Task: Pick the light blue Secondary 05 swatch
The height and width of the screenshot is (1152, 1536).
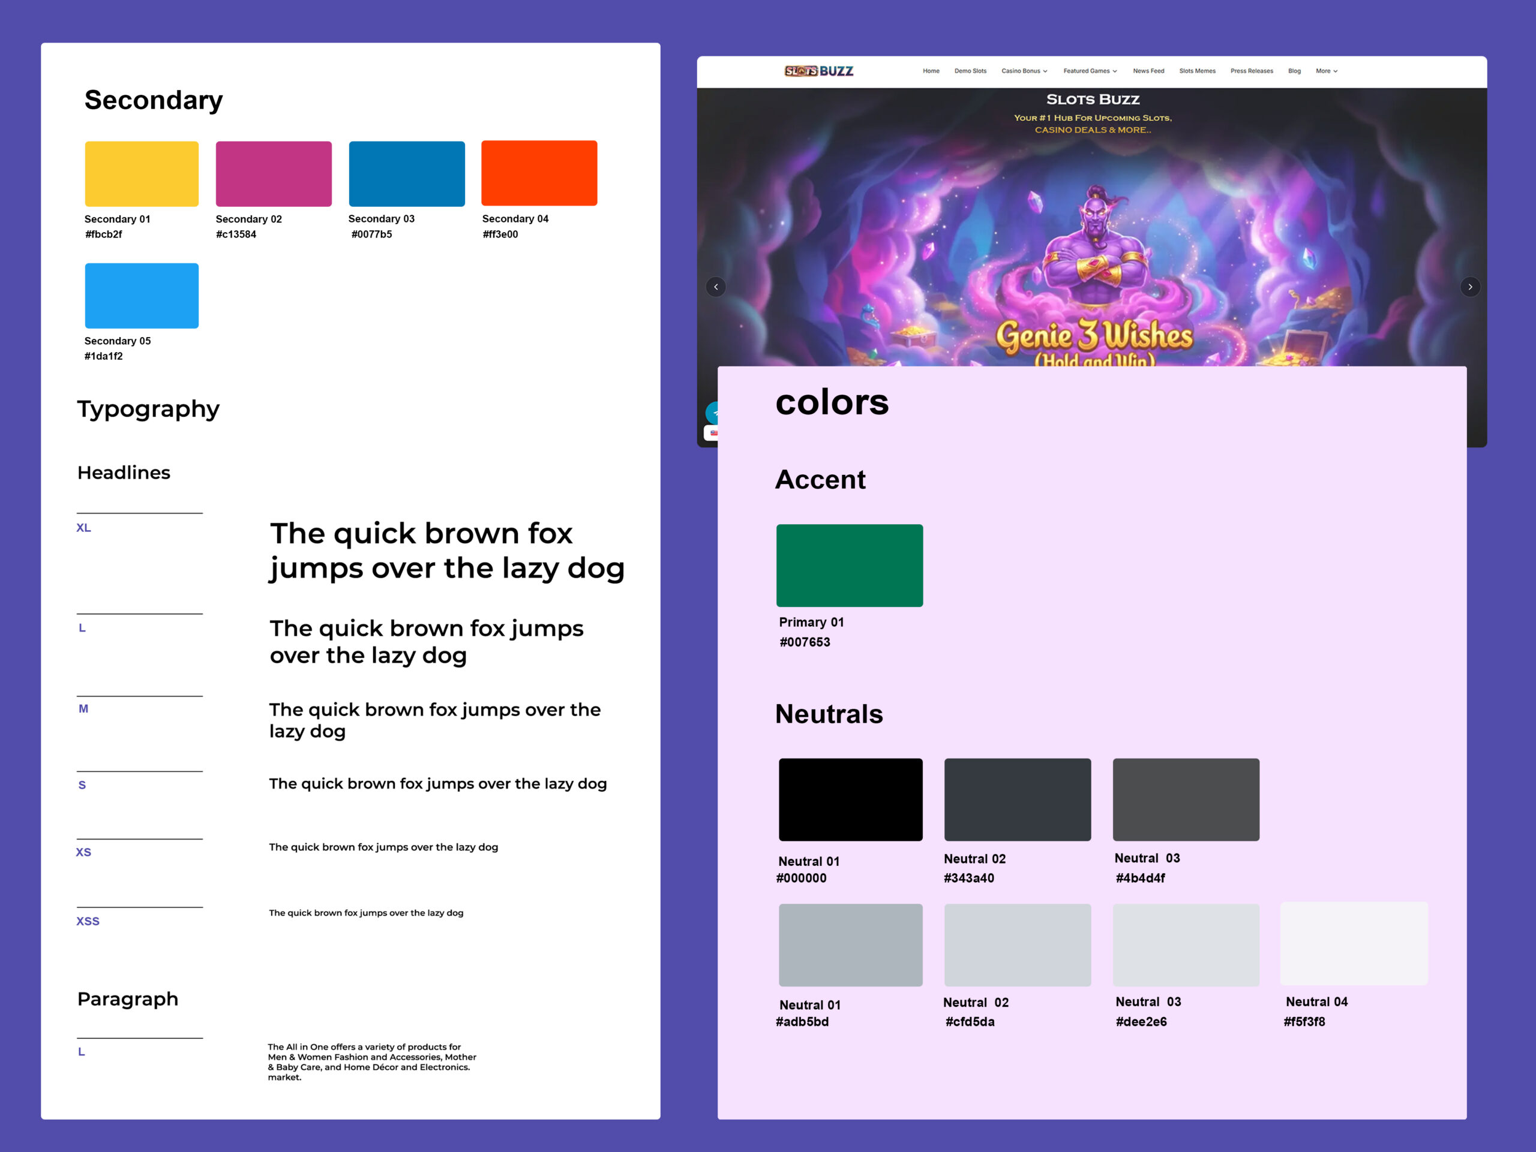Action: pos(142,296)
